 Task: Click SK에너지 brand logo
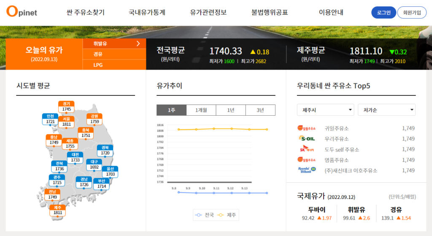[x=307, y=149]
